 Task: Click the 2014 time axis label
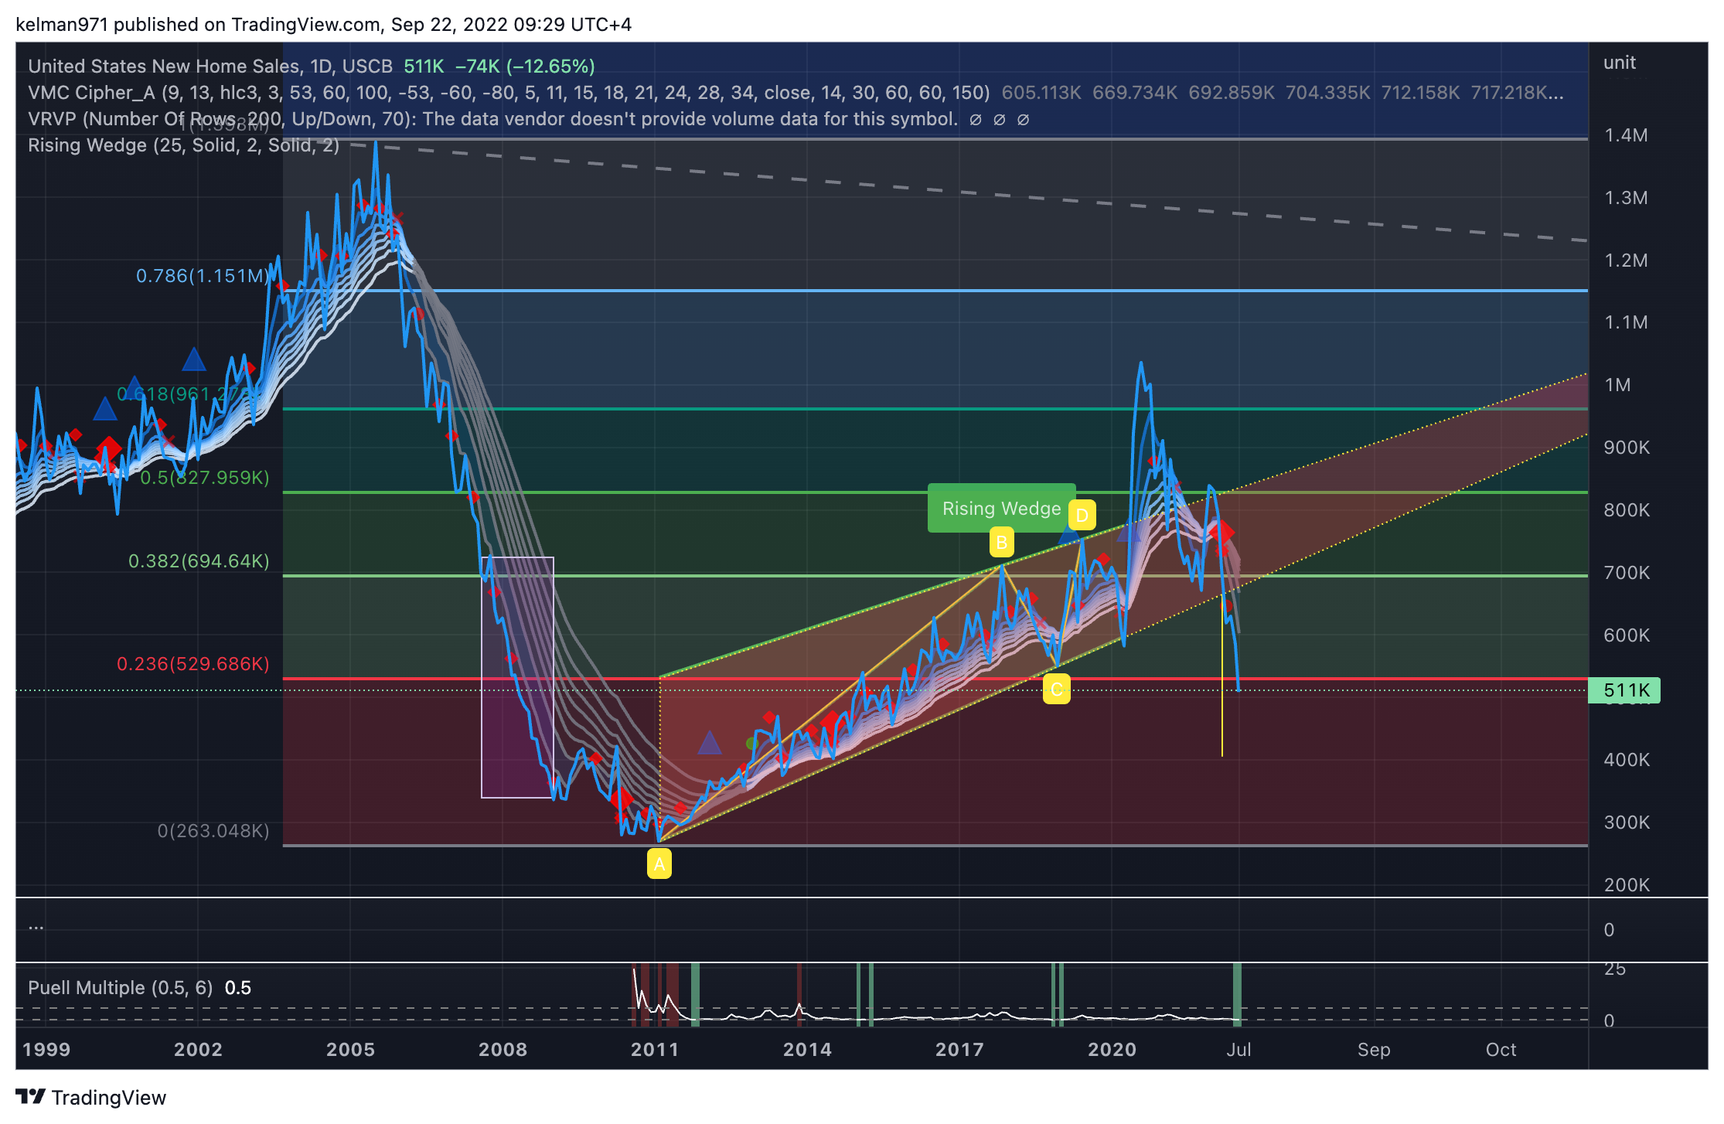pos(807,1050)
